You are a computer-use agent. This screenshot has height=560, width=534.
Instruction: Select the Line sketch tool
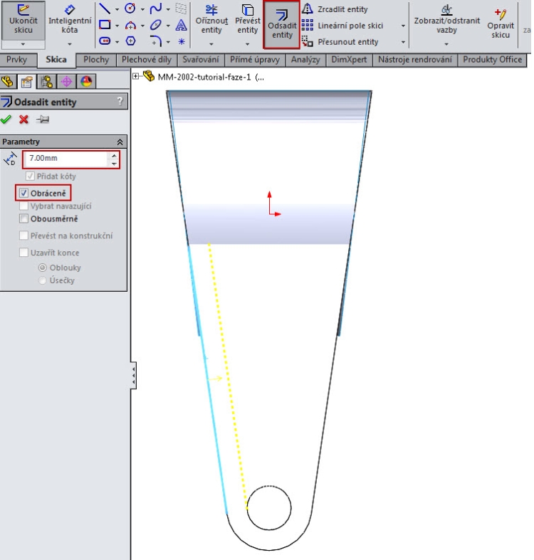(105, 9)
